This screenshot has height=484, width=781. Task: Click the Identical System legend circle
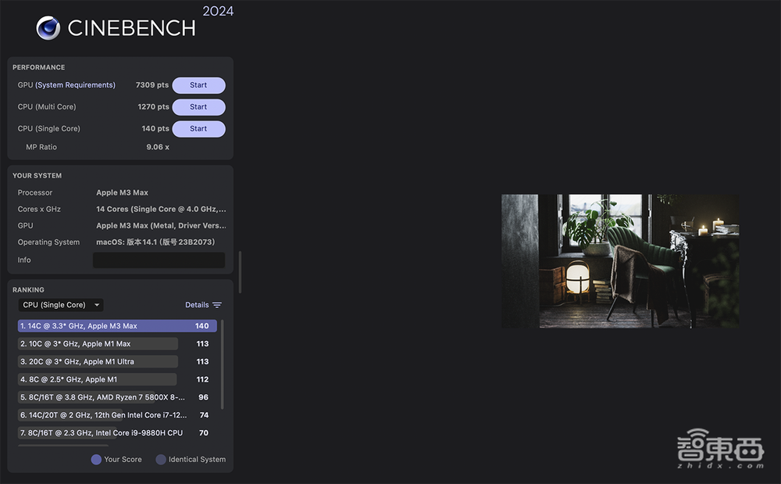161,460
